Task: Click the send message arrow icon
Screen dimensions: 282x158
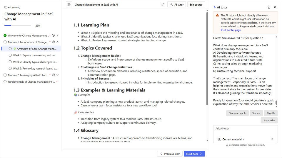Action: [x=272, y=139]
